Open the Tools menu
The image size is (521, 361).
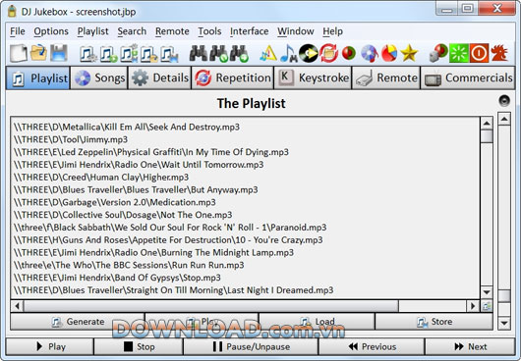(209, 31)
